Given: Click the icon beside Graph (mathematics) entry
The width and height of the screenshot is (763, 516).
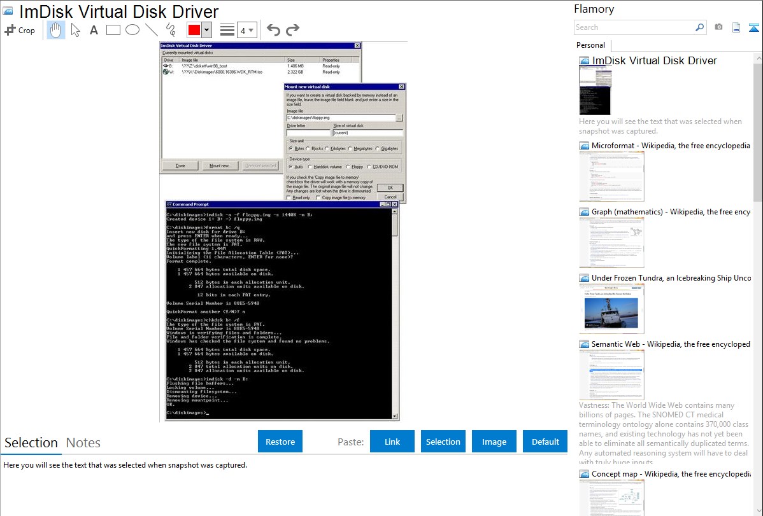Looking at the screenshot, I should (584, 212).
